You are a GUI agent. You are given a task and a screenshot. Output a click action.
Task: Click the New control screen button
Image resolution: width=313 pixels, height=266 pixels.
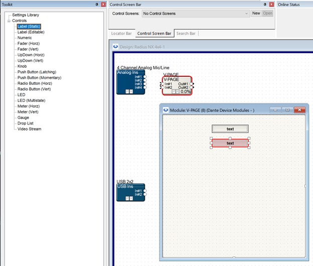[256, 13]
